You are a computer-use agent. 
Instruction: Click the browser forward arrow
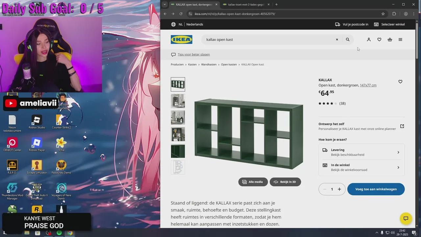pos(173,14)
